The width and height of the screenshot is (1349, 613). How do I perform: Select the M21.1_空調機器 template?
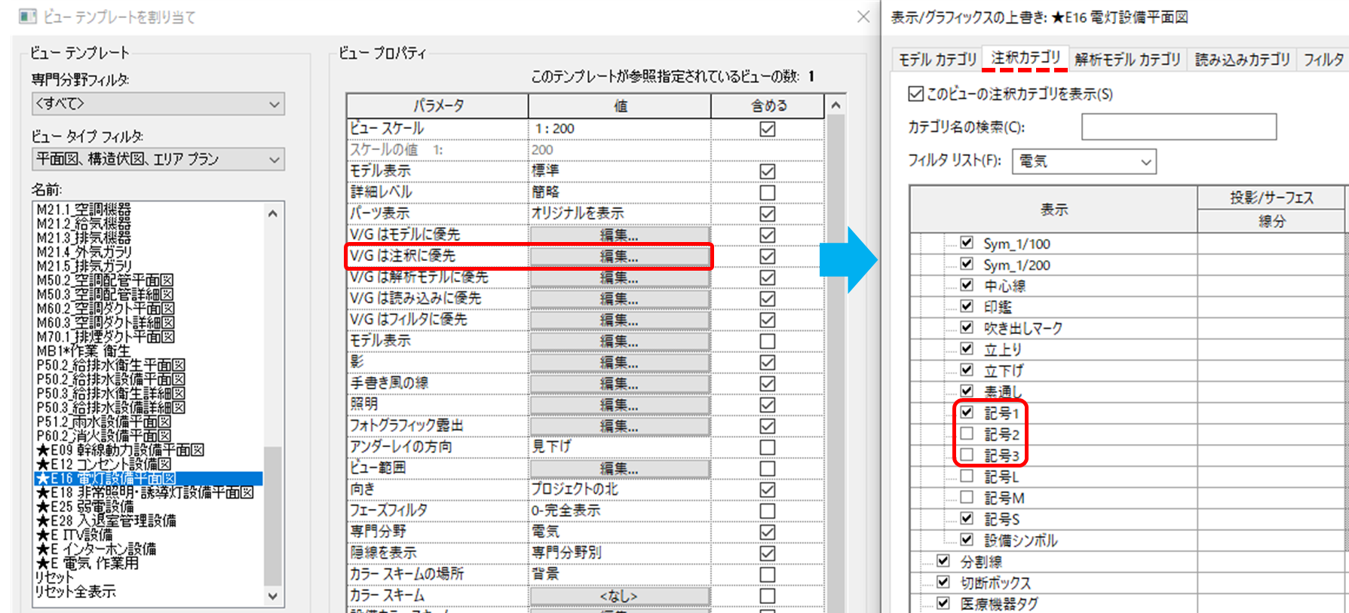coord(84,210)
